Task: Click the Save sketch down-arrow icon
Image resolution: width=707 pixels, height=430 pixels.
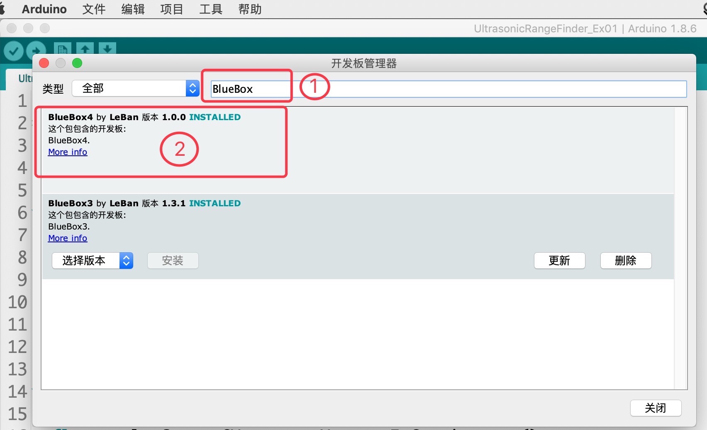Action: pos(107,48)
